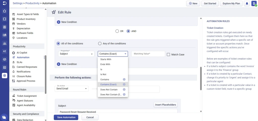Select Starts With from the operator list

pyautogui.click(x=106, y=59)
